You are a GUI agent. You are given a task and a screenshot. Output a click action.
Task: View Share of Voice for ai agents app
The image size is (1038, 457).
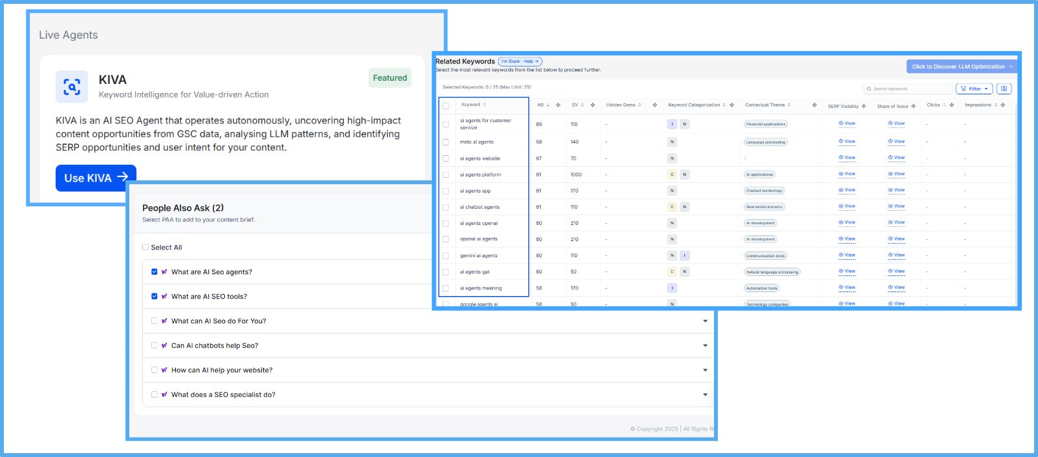point(896,190)
